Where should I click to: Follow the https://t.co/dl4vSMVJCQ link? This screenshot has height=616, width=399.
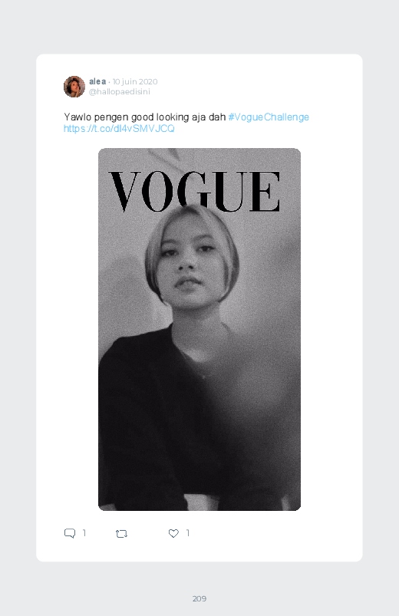point(119,128)
